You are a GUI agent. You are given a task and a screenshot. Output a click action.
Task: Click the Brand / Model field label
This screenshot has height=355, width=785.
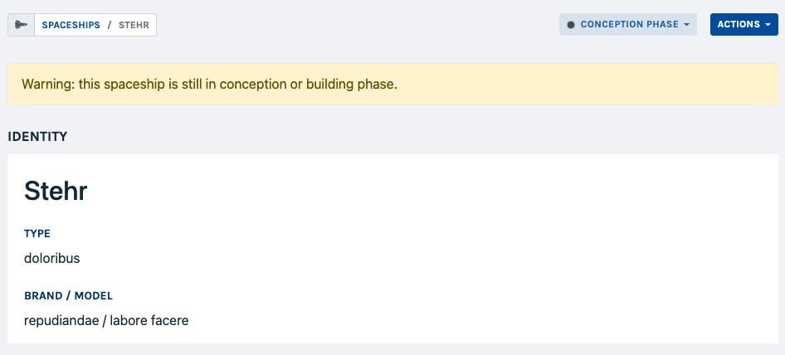[68, 295]
